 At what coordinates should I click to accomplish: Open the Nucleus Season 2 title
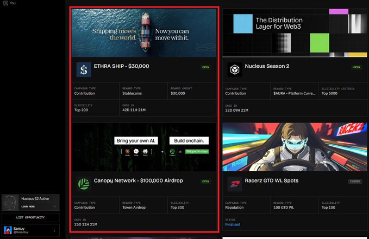pos(267,66)
